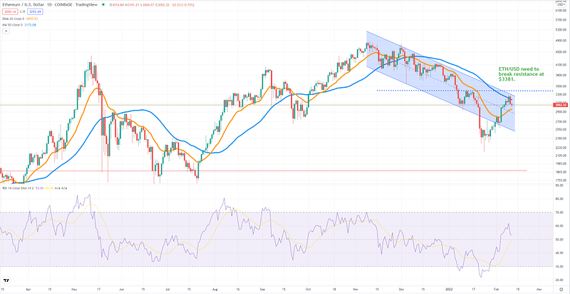
Task: Click the Aug label on the time axis
Action: tap(214, 290)
